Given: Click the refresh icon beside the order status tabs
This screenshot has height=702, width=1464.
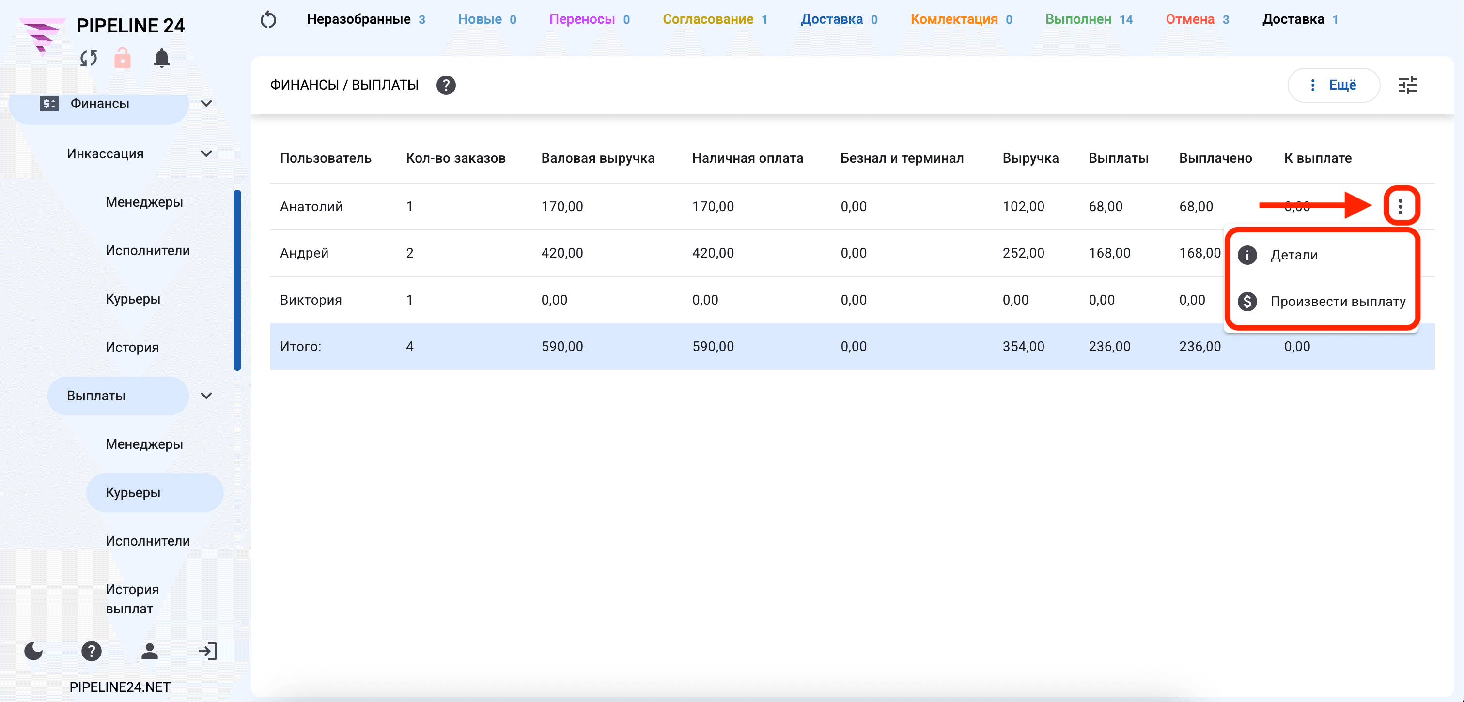Looking at the screenshot, I should (268, 20).
